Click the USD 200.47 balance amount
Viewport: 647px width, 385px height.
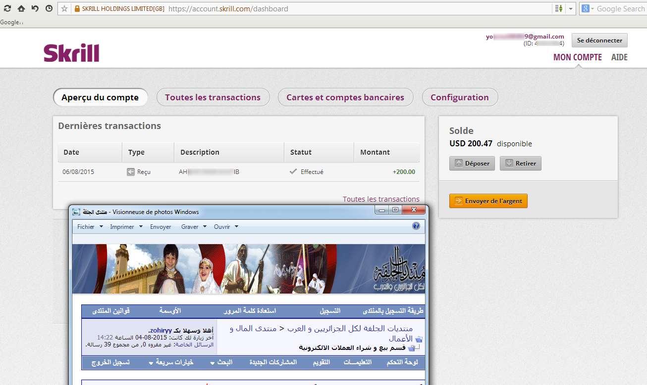[x=471, y=144]
